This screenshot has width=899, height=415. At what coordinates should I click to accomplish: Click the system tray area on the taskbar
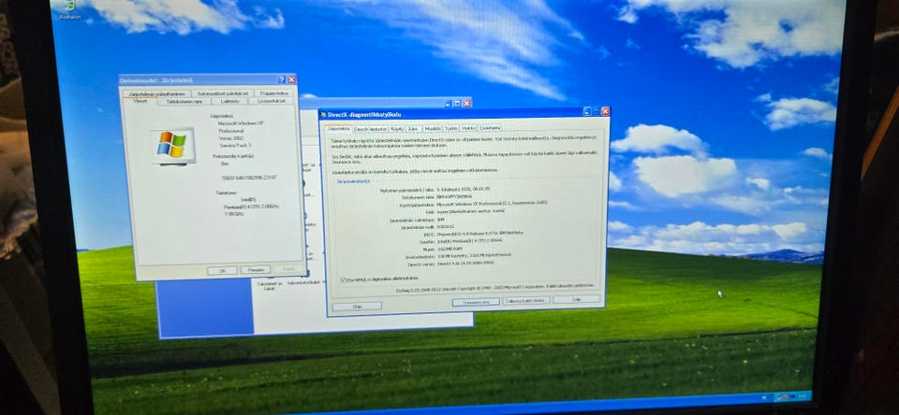click(x=791, y=396)
